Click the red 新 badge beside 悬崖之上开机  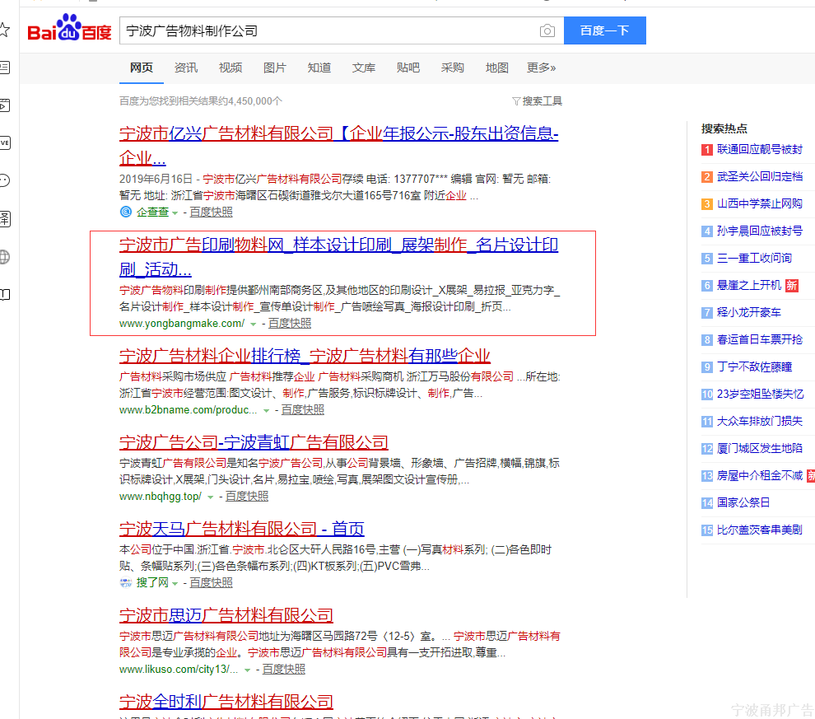point(792,286)
